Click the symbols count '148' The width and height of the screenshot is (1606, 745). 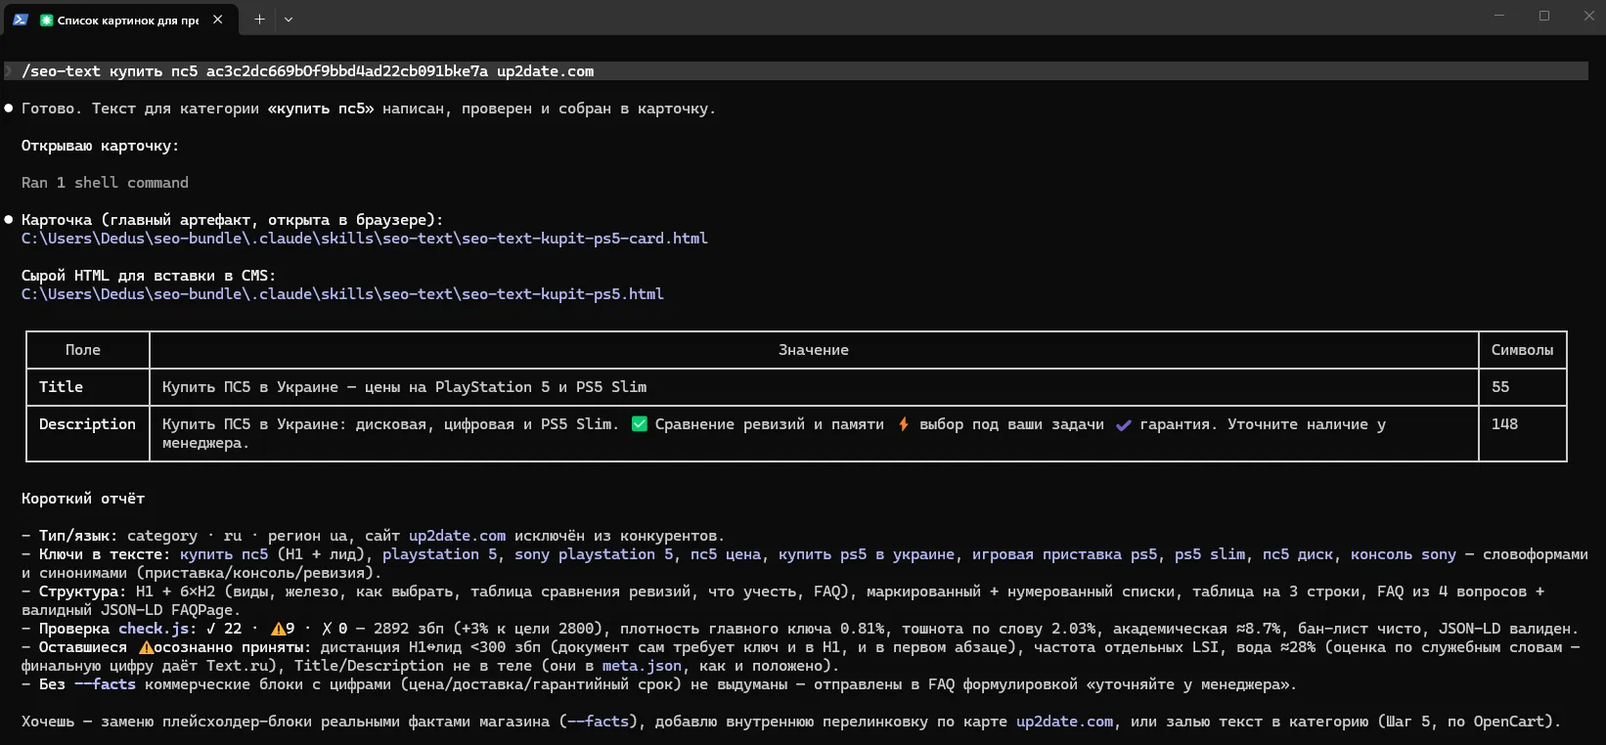1504,424
